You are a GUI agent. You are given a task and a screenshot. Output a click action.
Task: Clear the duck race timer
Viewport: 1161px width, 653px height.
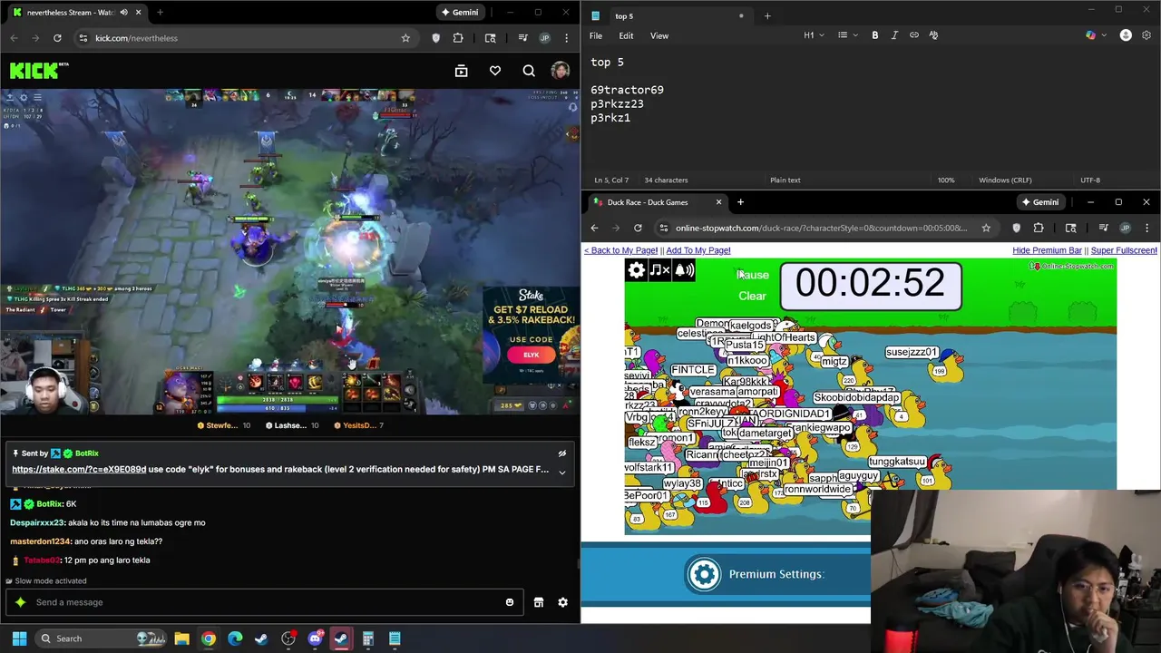coord(752,296)
